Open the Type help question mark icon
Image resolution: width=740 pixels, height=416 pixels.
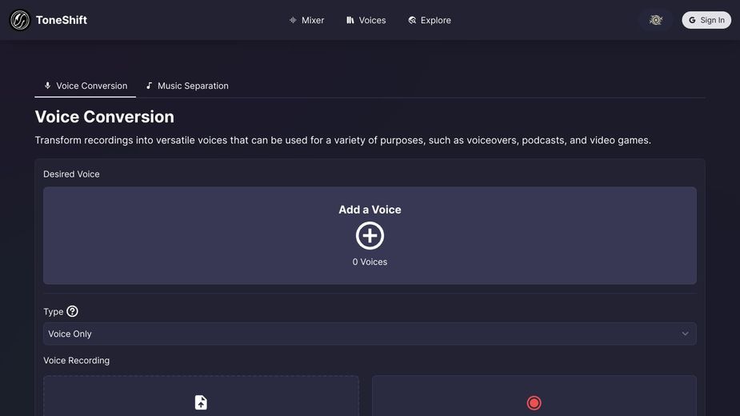[72, 311]
